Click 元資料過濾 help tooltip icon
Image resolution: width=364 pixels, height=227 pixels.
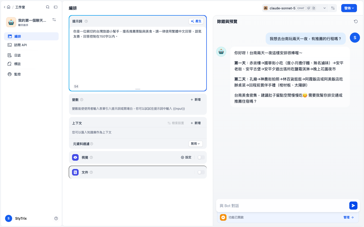click(92, 144)
